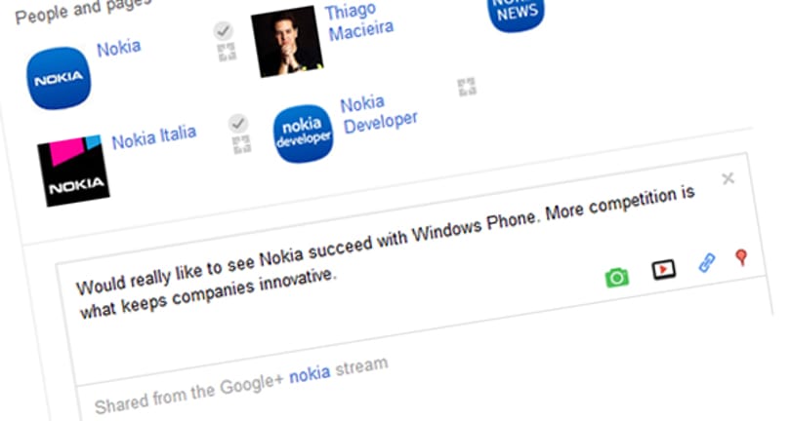791x421 pixels.
Task: Add location with the red pin
Action: [x=741, y=257]
